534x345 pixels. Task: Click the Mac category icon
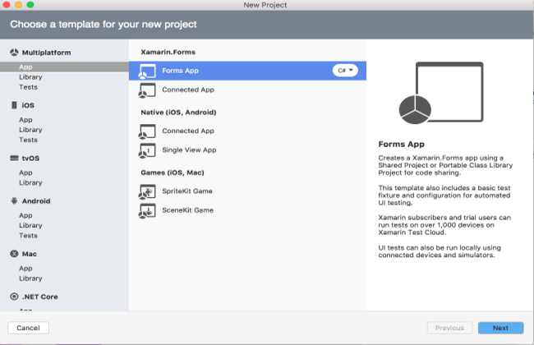[x=14, y=254]
